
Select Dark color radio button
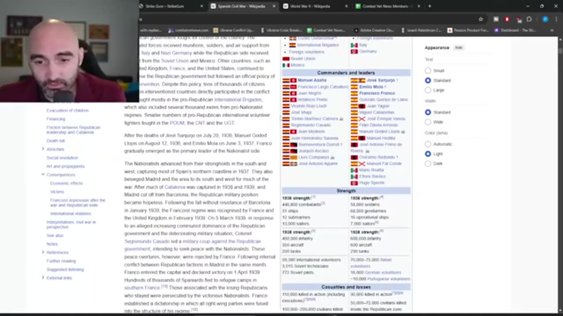coord(428,163)
